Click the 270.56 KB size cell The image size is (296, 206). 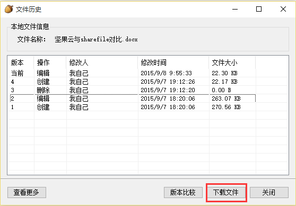226,107
